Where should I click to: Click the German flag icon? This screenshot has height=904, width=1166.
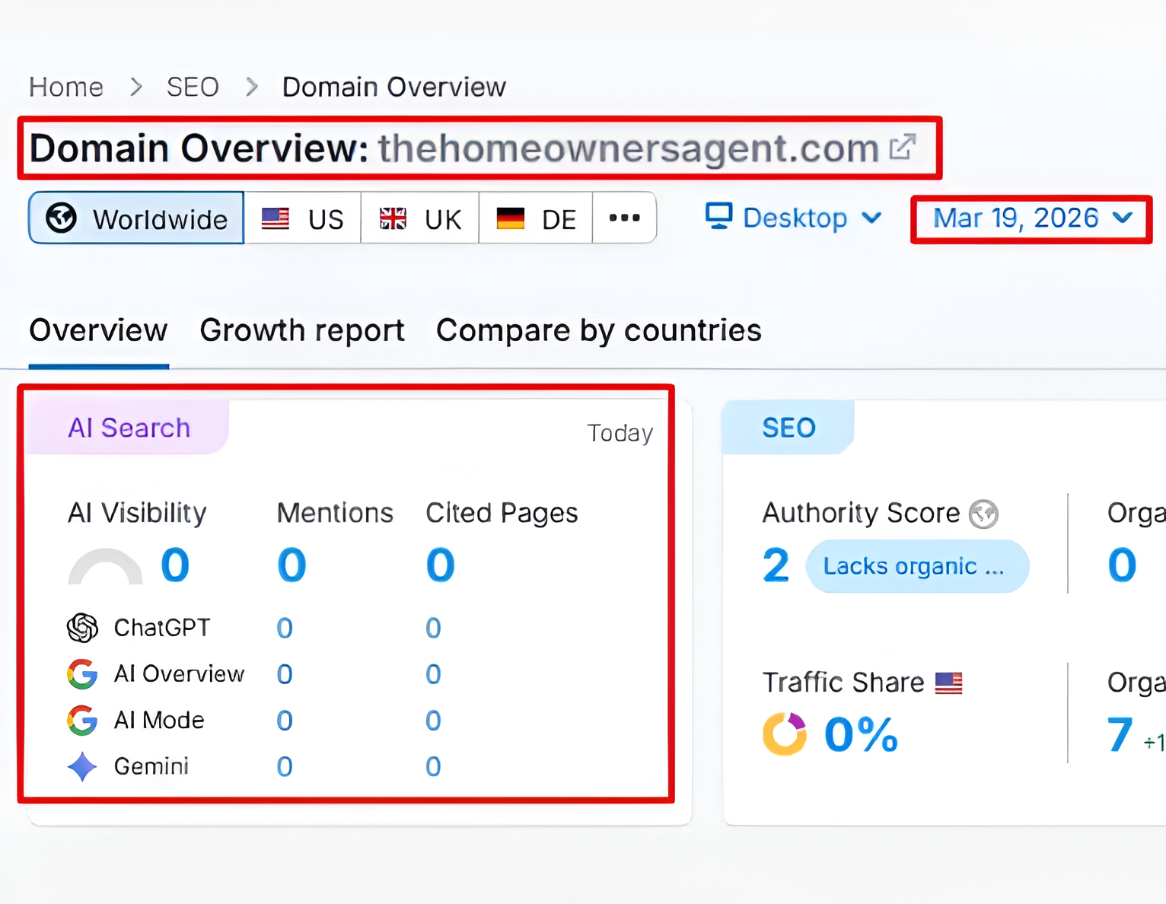pyautogui.click(x=511, y=219)
